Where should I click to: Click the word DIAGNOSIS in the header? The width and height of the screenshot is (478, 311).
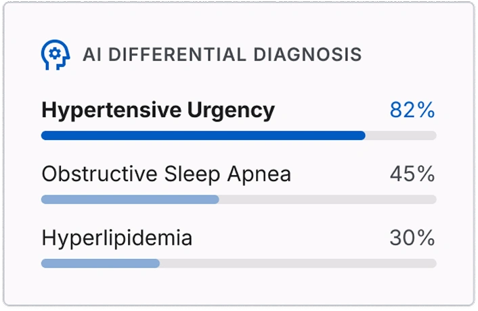click(307, 55)
